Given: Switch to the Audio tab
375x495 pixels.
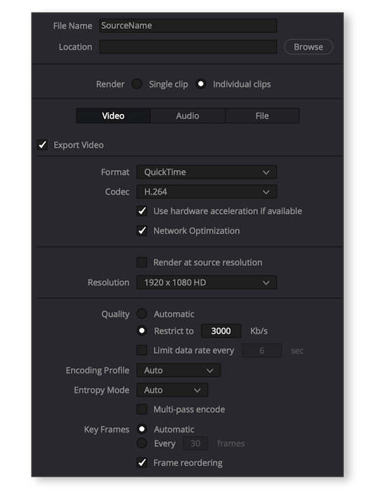Looking at the screenshot, I should 187,116.
